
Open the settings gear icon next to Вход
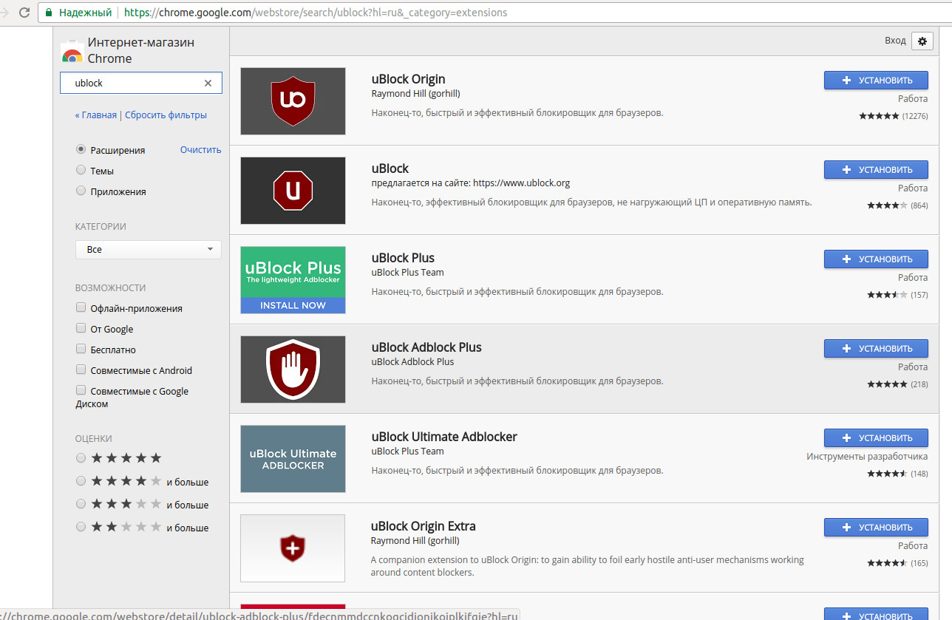tap(922, 41)
